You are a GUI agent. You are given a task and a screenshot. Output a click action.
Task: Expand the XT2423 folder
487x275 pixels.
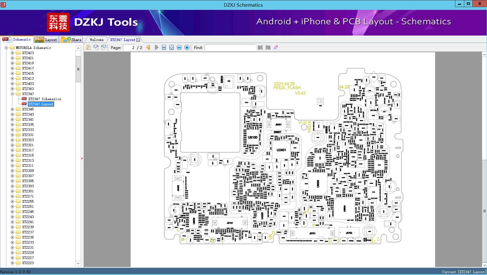click(12, 53)
